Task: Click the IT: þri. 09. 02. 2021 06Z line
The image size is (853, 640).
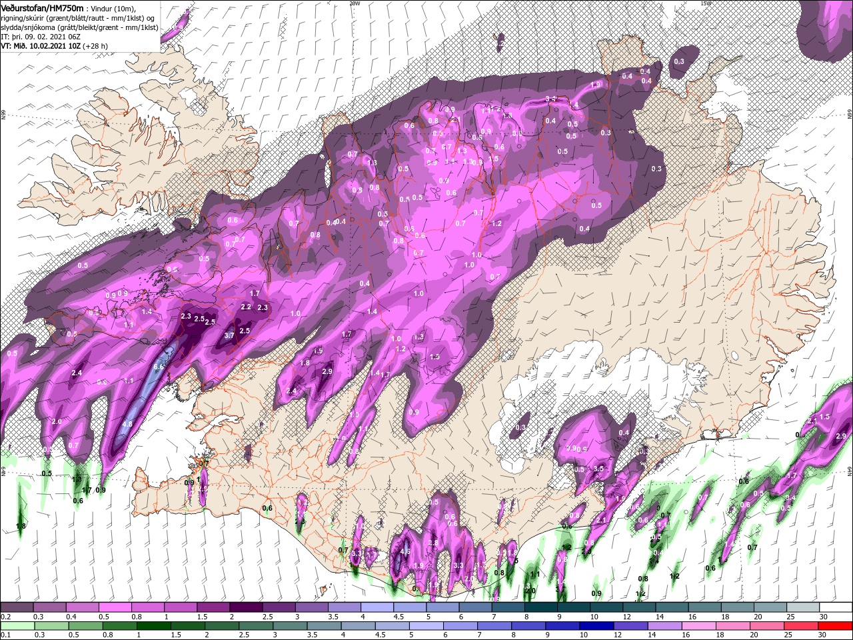Action: [40, 37]
